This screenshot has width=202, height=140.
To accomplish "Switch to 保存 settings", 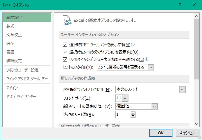I will point(27,44).
